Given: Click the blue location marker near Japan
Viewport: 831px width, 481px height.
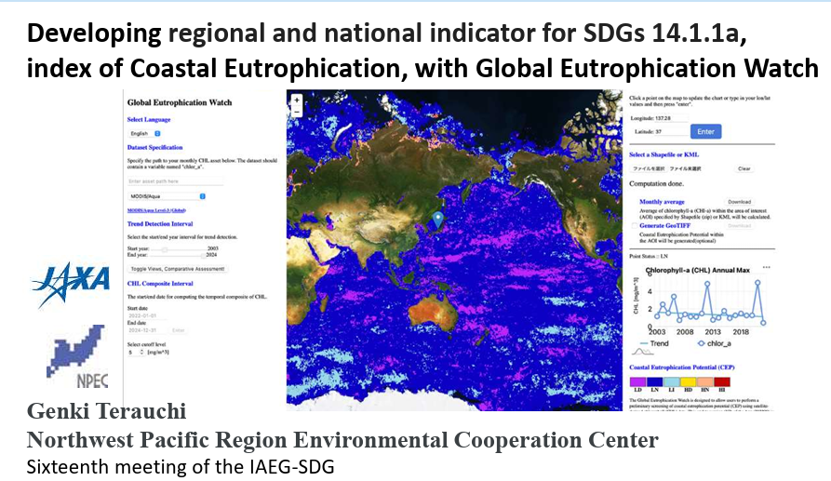Looking at the screenshot, I should pyautogui.click(x=438, y=220).
